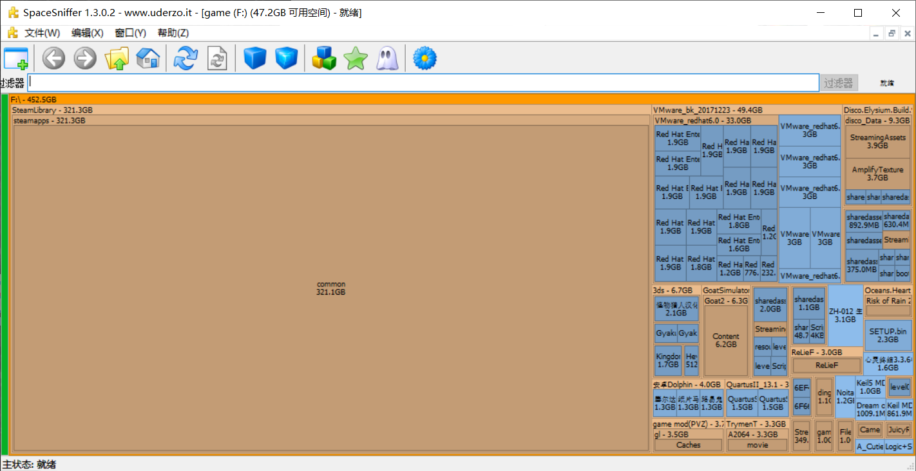Image resolution: width=916 pixels, height=471 pixels.
Task: Start a new master scan with refresh arrows
Action: click(186, 59)
